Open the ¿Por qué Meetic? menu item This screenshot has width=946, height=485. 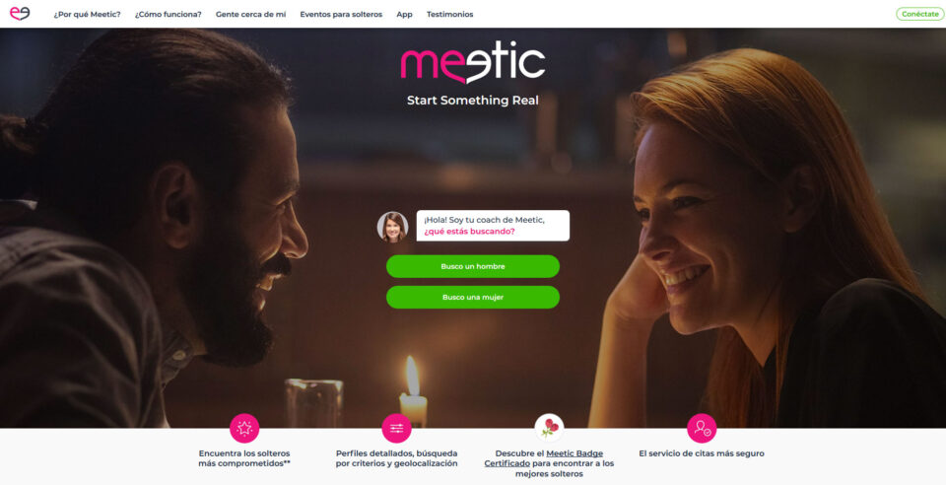87,14
